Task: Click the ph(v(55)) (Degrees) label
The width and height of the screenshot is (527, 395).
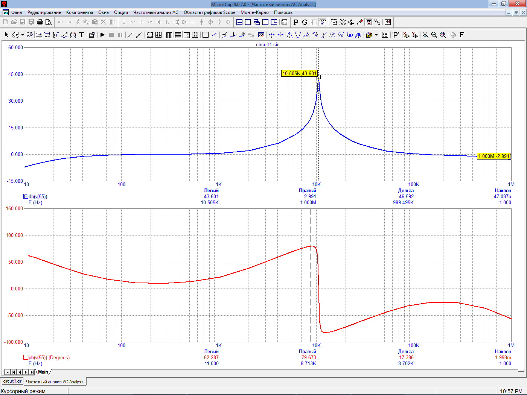Action: point(49,357)
